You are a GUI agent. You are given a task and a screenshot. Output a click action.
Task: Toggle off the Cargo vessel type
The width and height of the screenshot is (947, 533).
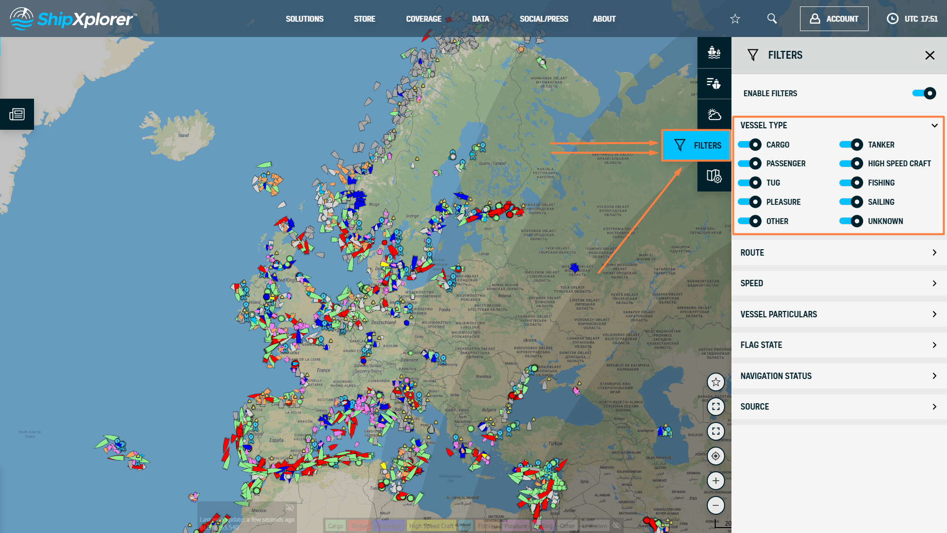click(x=750, y=145)
